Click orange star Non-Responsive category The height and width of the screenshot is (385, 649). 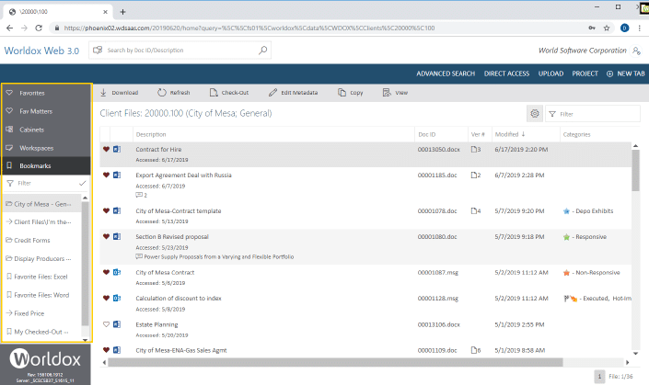tap(567, 273)
